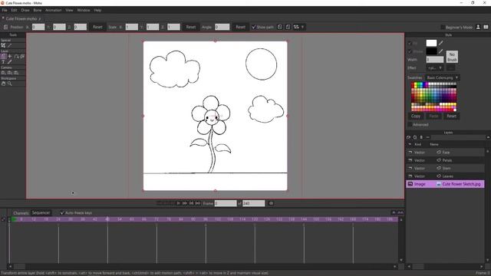Viewport: 491px width, 276px height.
Task: Switch to the Sequencer timeline tab
Action: pos(41,213)
